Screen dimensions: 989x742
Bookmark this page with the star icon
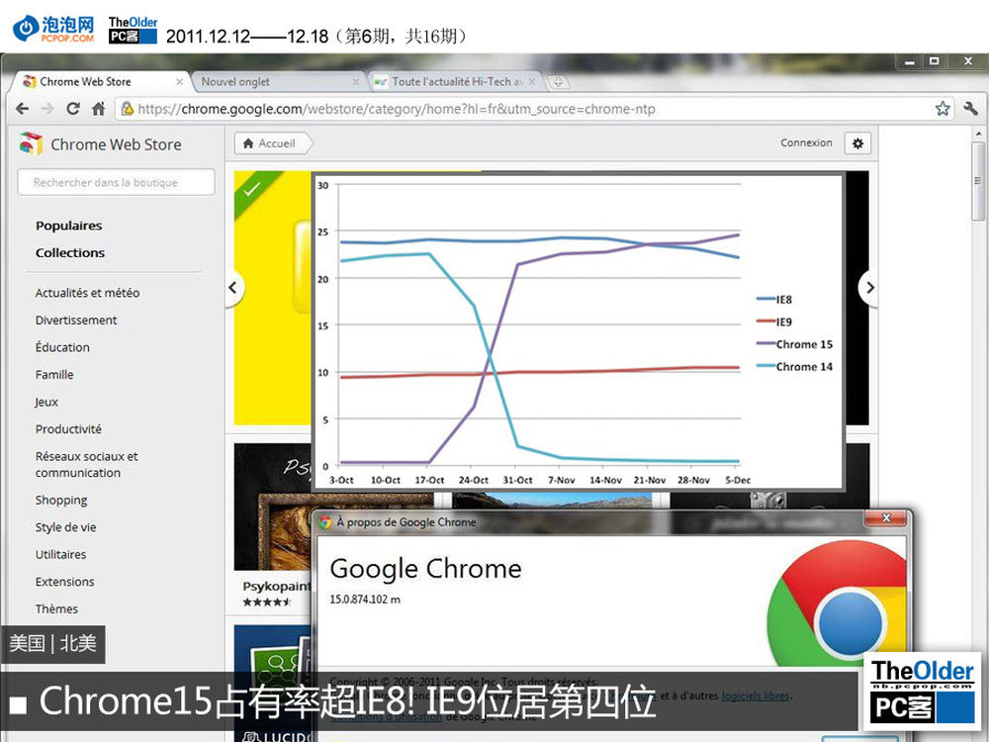[x=943, y=109]
